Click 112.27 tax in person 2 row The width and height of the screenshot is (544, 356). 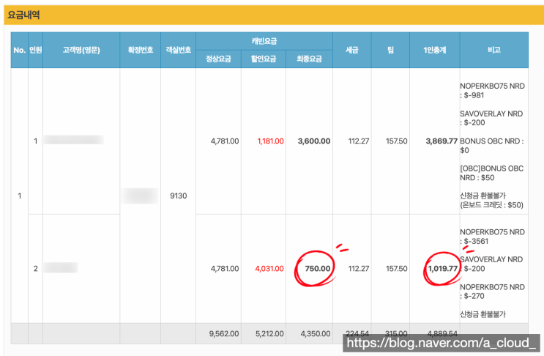click(359, 269)
